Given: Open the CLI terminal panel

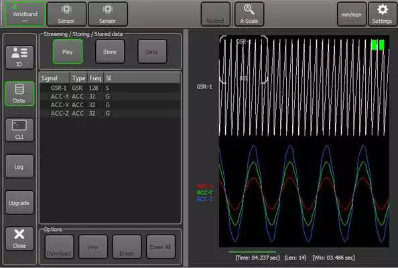Looking at the screenshot, I should (x=19, y=130).
